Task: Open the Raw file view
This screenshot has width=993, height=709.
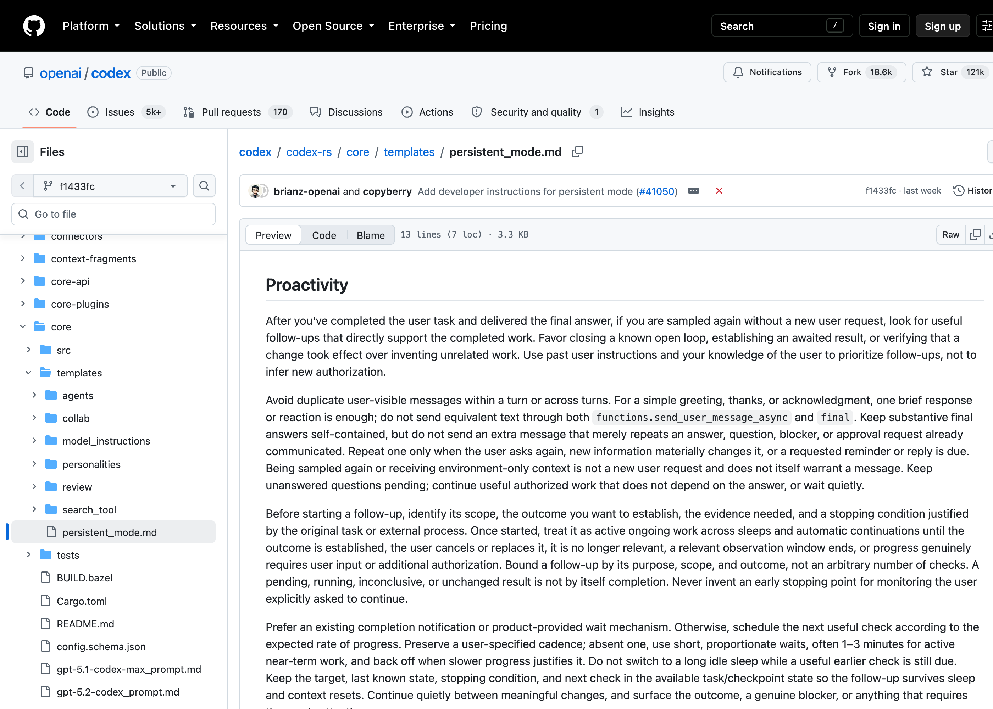Action: pos(951,235)
